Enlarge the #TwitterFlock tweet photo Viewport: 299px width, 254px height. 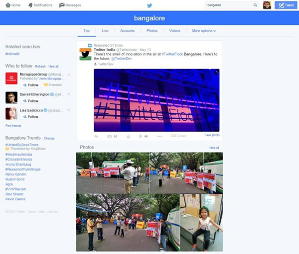156,100
